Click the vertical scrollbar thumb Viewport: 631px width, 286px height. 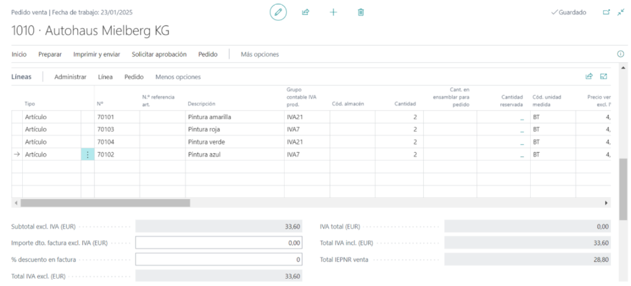(x=623, y=189)
